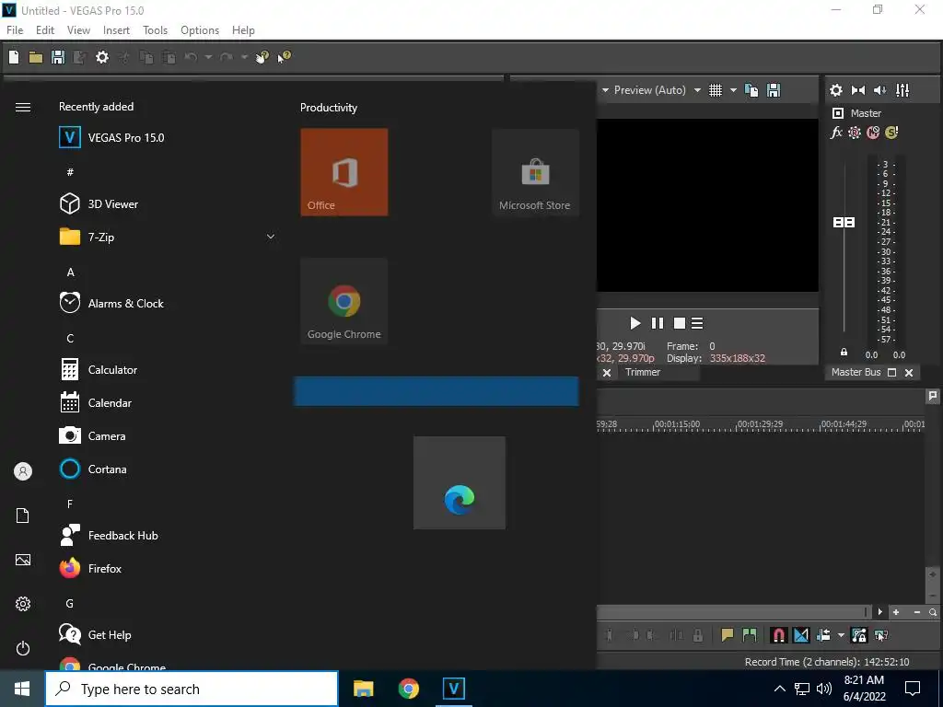Toggle Enable Snapping magnet button

(778, 635)
